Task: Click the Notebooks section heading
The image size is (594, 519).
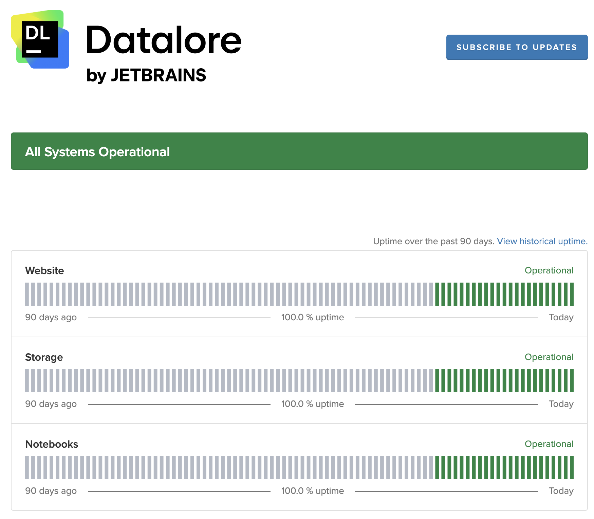Action: tap(51, 444)
